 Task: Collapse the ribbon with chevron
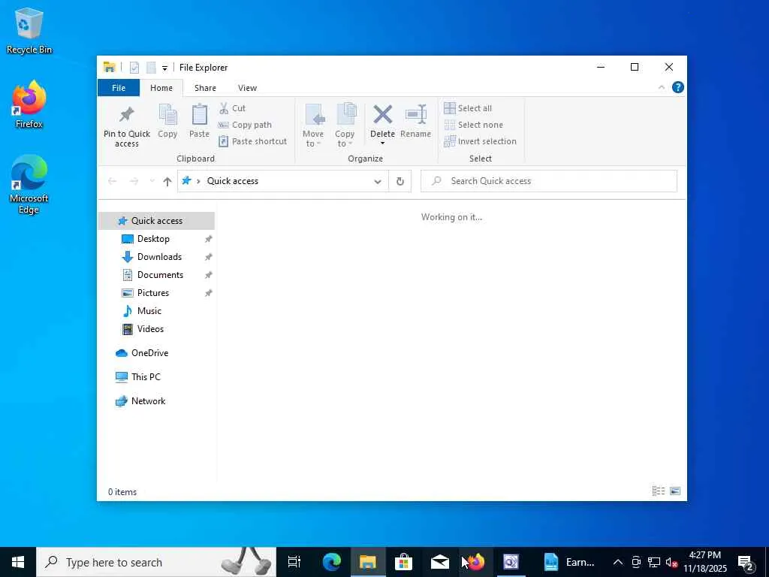tap(661, 87)
